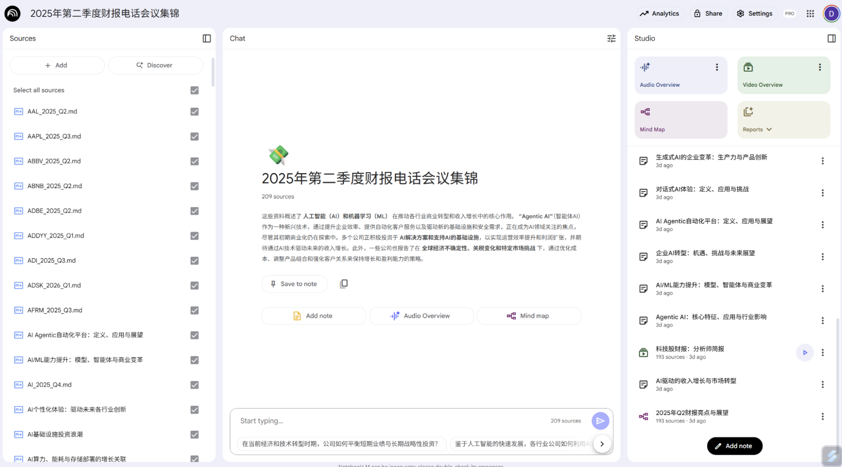The image size is (842, 467).
Task: Collapse the Studio panel icon
Action: coord(831,38)
